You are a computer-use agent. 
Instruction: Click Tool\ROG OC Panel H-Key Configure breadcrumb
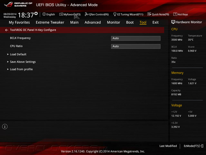pos(33,30)
